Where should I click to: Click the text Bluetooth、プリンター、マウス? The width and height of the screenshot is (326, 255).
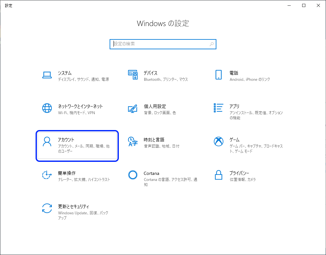[x=166, y=79]
